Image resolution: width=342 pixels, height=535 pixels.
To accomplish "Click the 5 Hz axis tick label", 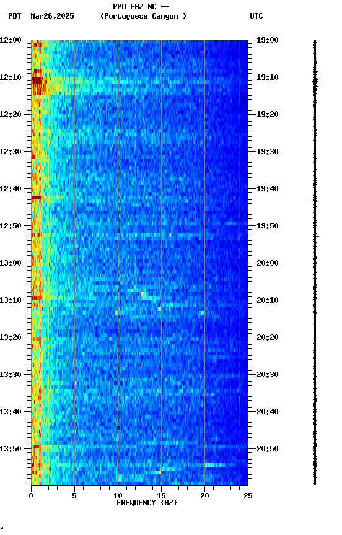I will pyautogui.click(x=74, y=496).
